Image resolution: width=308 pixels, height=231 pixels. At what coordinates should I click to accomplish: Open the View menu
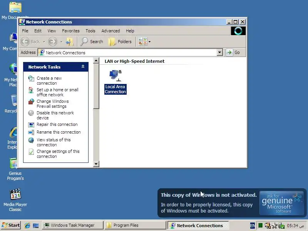click(x=52, y=31)
